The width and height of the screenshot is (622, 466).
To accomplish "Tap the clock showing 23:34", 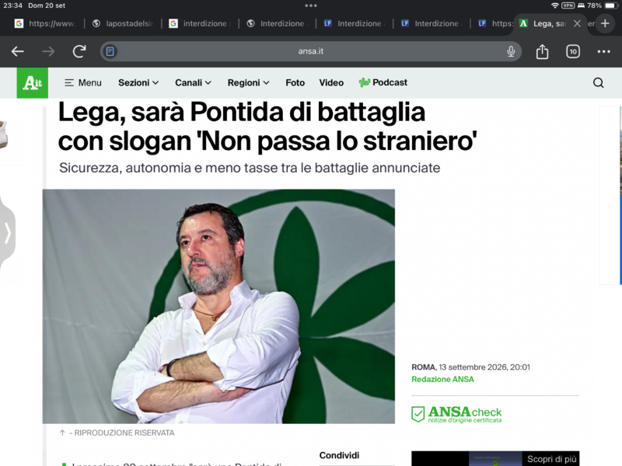I will tap(12, 5).
